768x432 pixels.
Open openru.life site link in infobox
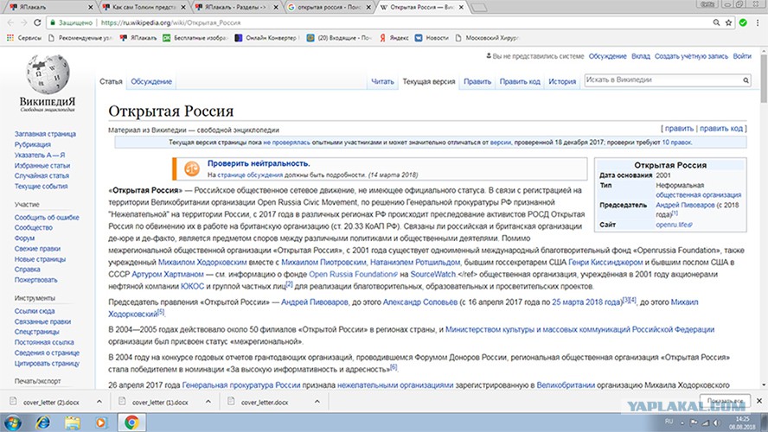coord(674,225)
